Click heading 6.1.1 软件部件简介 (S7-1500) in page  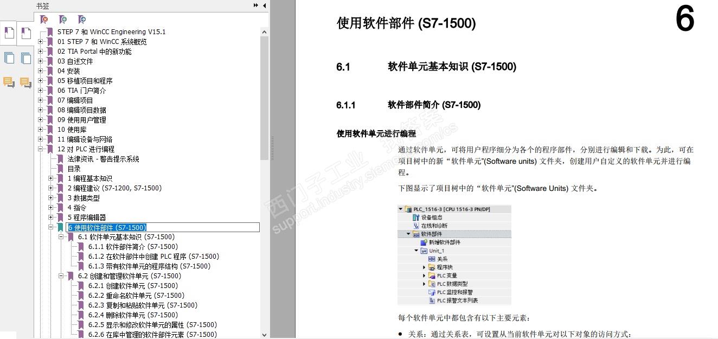[408, 105]
